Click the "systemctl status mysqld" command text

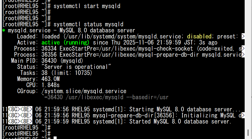pos(88,24)
